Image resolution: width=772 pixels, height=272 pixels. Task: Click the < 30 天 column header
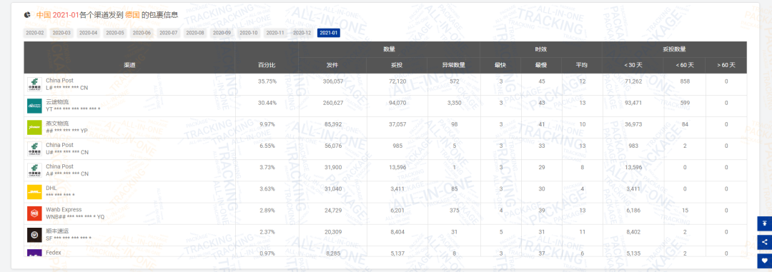(x=633, y=65)
